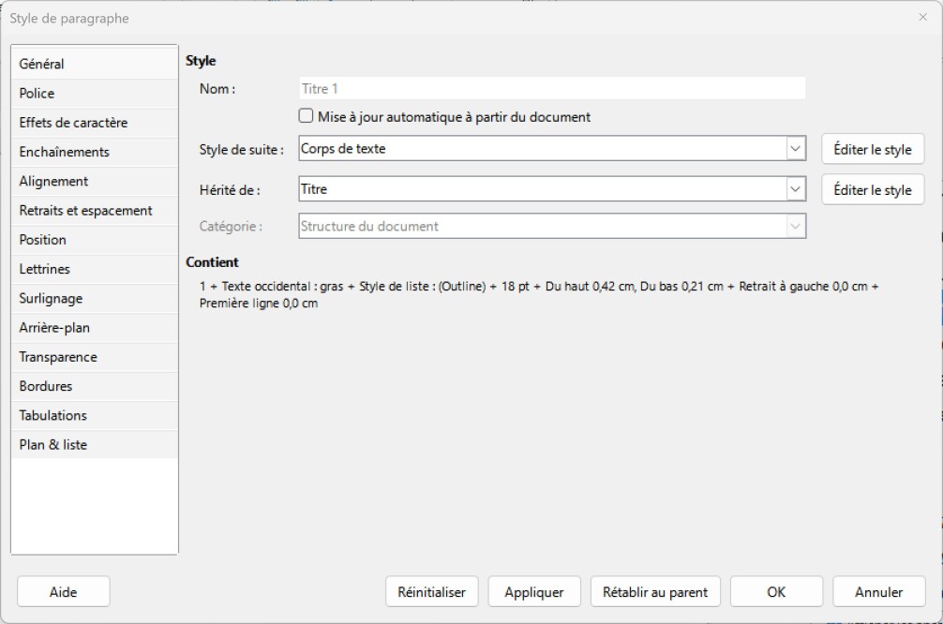Click Rétablir au parent button
Screen dimensions: 943x624
[x=654, y=592]
